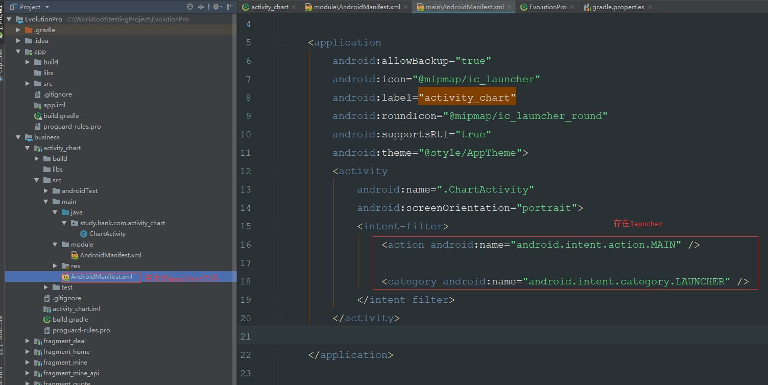Close the activity_chart editor tab
The height and width of the screenshot is (385, 768).
pos(294,7)
